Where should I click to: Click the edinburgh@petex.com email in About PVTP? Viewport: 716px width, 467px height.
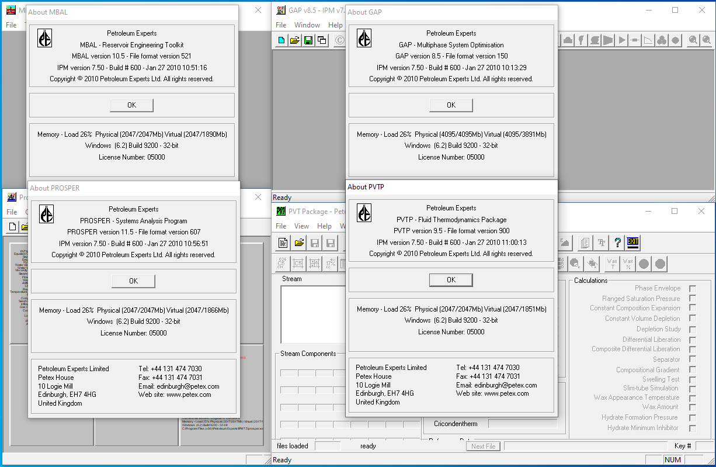coord(506,385)
